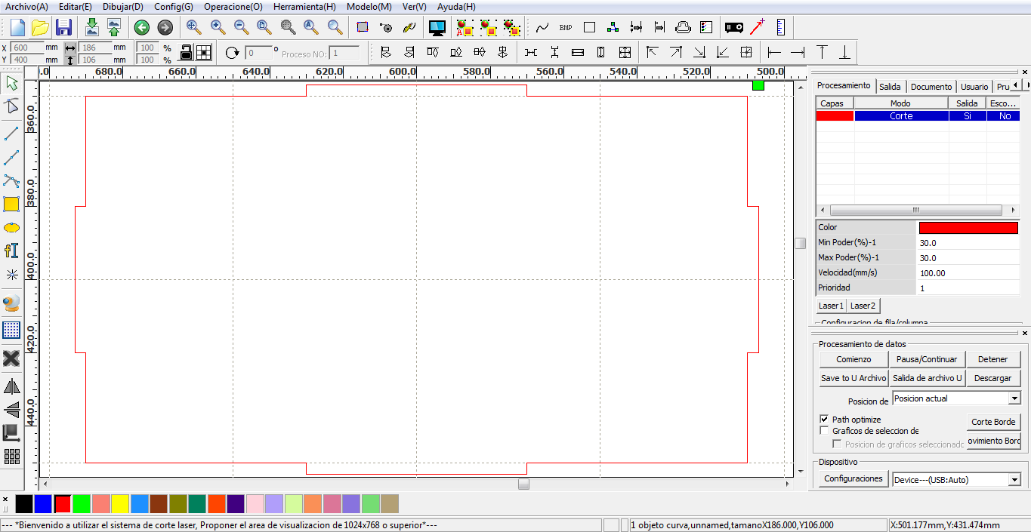Screen dimensions: 1031x532
Task: Create a new file with the blank page icon
Action: click(x=17, y=28)
